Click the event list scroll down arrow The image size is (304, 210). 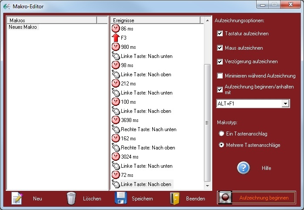pos(207,186)
